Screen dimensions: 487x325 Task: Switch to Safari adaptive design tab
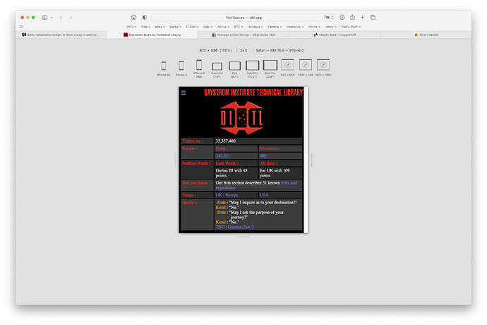(x=61, y=35)
